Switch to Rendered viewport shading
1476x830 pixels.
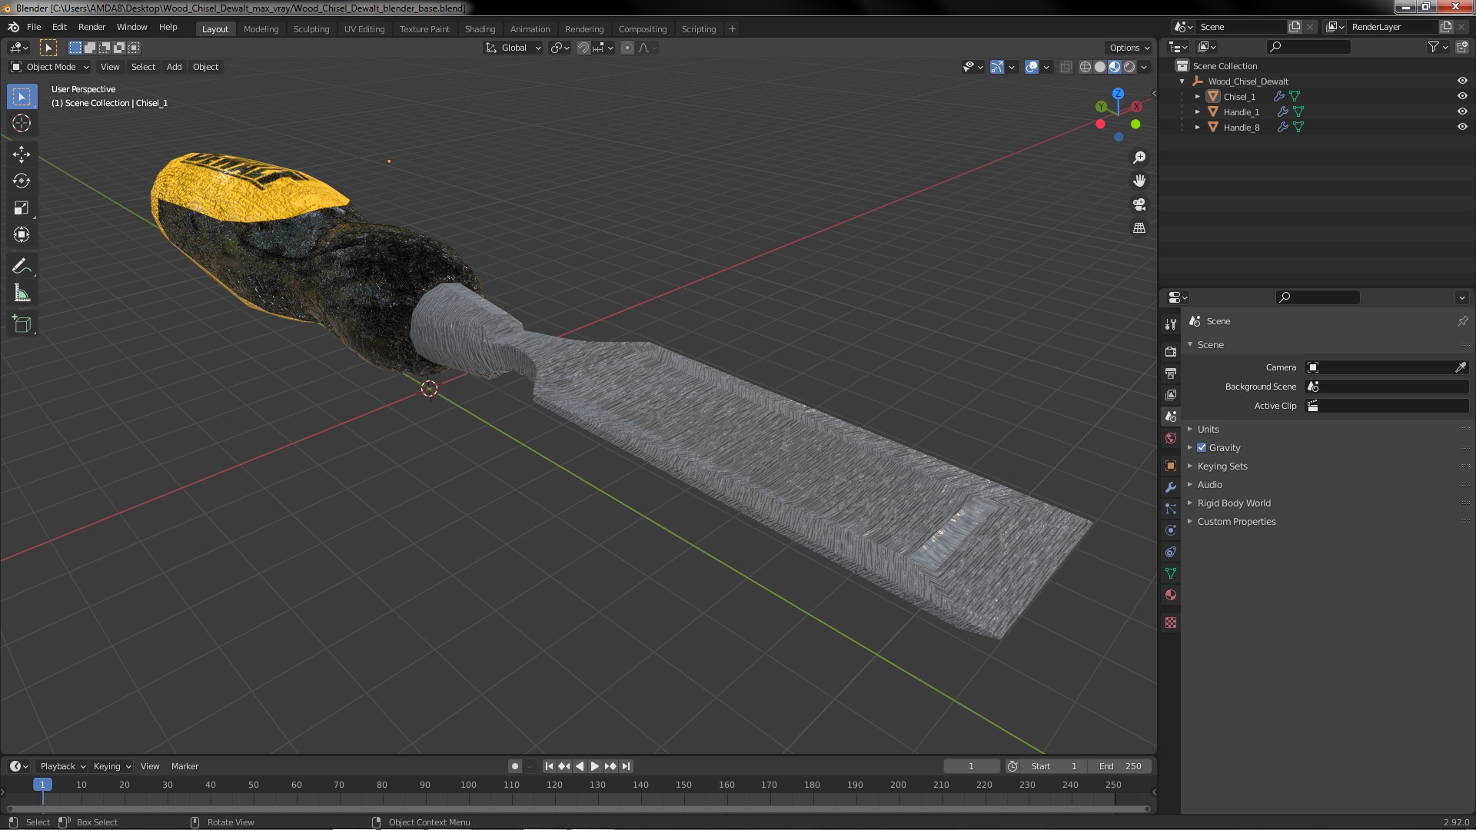(x=1129, y=67)
